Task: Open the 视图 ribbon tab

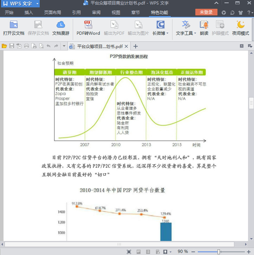Action: [116, 13]
